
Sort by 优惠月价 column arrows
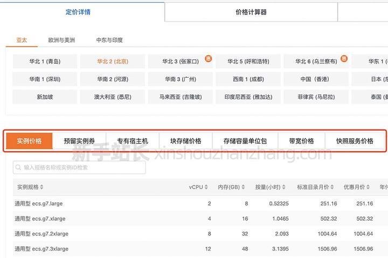[x=368, y=187]
